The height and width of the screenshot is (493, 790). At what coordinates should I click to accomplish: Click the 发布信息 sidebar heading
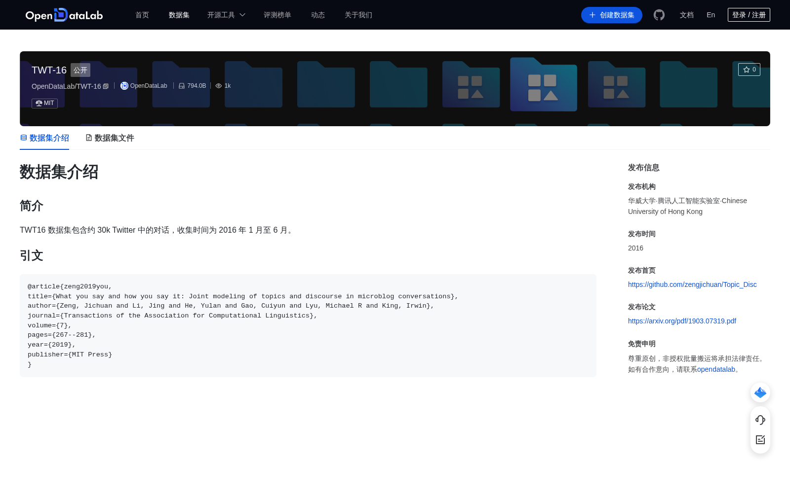pos(644,168)
